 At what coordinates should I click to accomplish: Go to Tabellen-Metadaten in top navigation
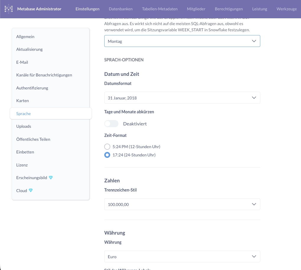click(160, 9)
